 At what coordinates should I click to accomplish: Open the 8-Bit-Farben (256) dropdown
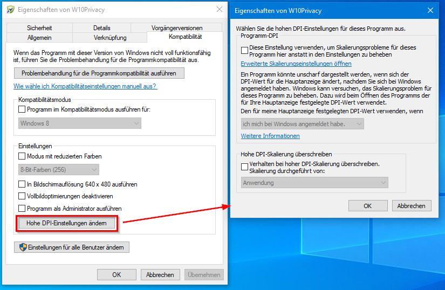click(x=59, y=169)
